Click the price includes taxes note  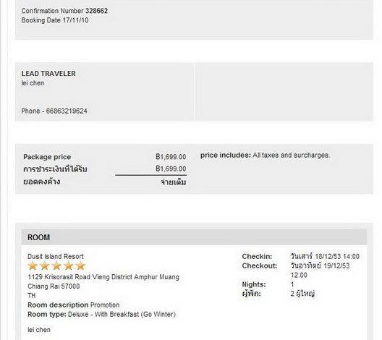(x=265, y=155)
